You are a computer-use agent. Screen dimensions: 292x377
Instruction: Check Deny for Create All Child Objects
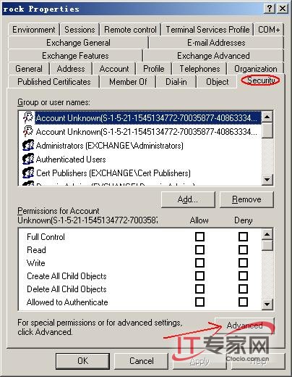pyautogui.click(x=243, y=275)
